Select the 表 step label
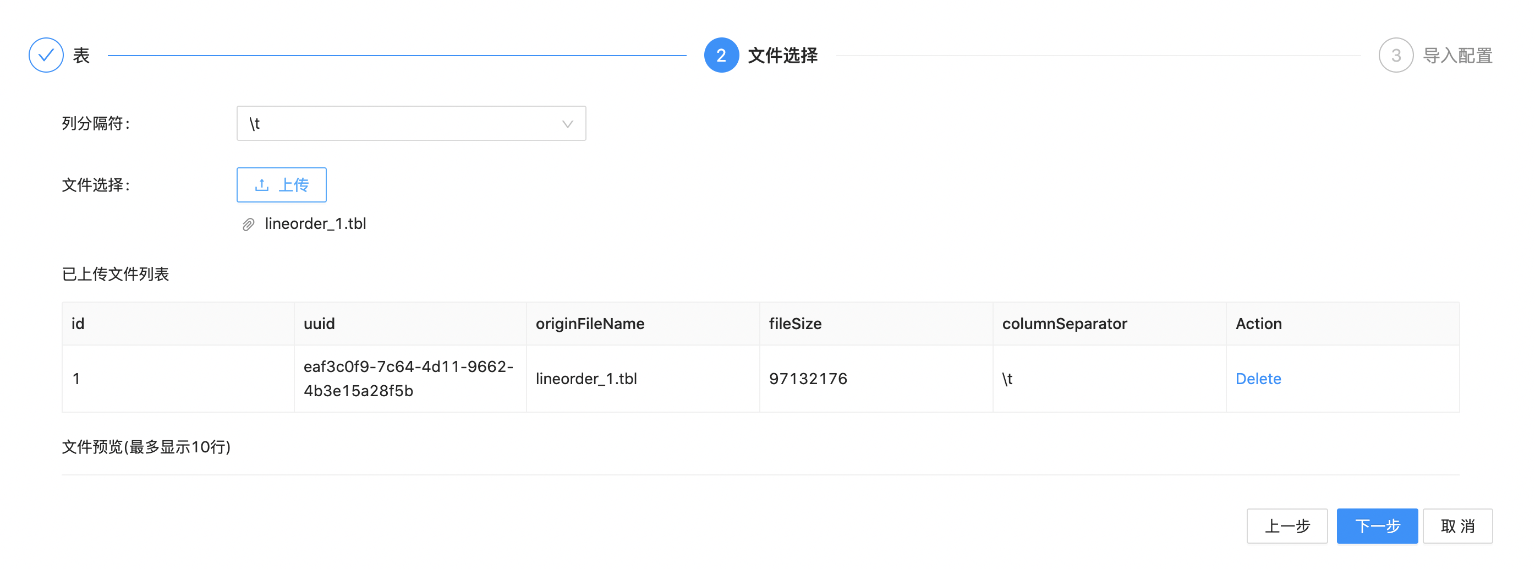 81,56
